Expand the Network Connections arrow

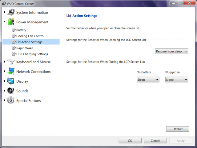pos(5,71)
